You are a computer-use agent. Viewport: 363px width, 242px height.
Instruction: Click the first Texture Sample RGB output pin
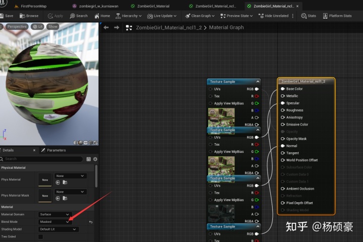257,89
